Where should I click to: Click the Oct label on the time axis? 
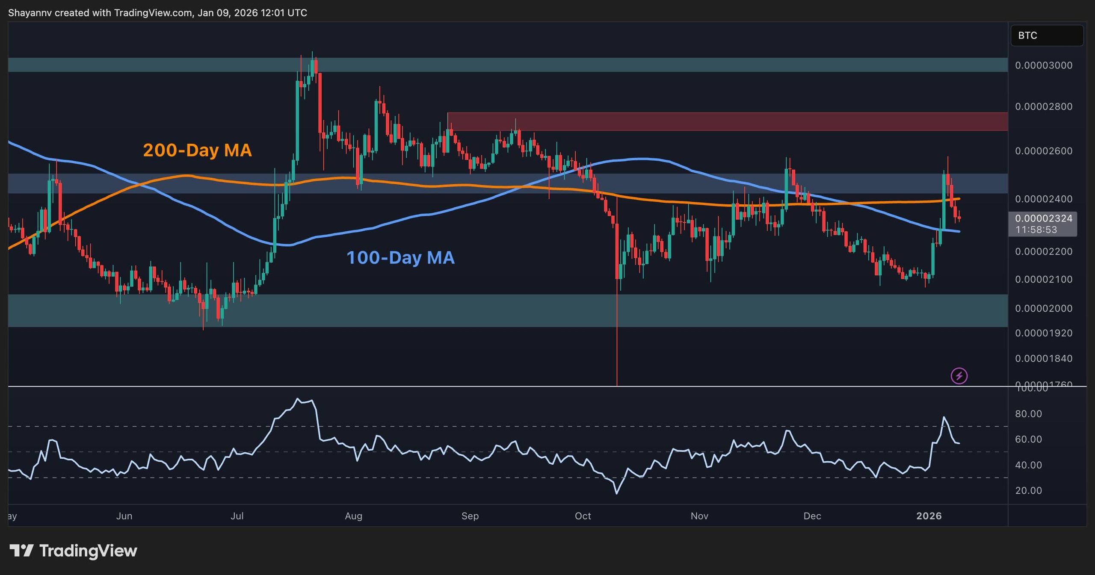tap(583, 516)
